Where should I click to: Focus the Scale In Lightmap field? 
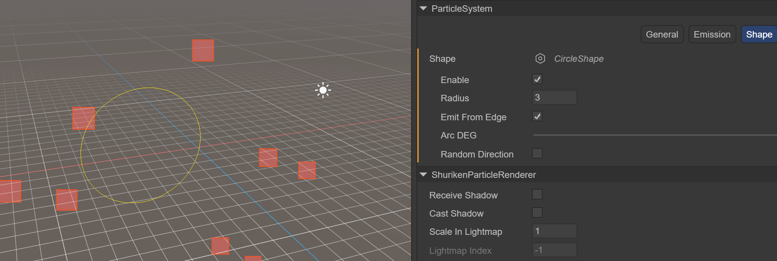[555, 231]
